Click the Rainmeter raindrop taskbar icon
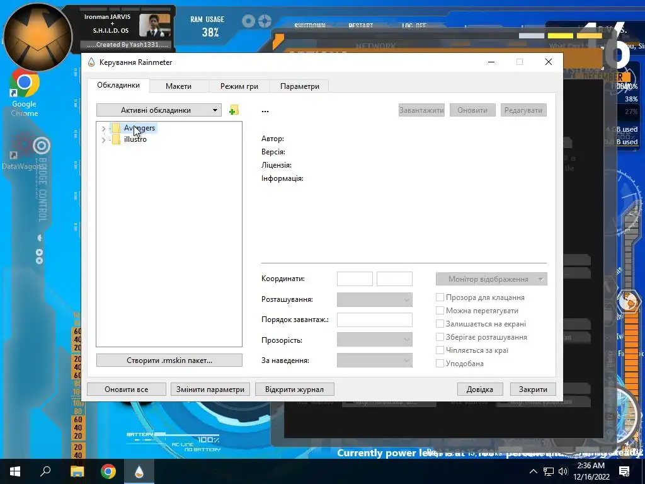 (139, 471)
